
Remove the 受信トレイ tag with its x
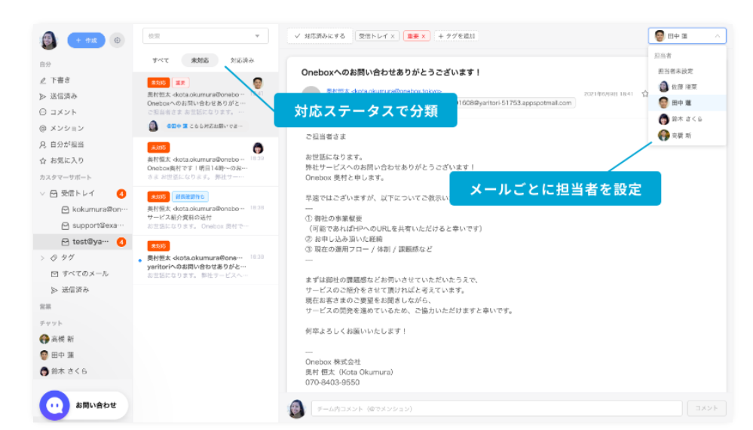[x=393, y=36]
